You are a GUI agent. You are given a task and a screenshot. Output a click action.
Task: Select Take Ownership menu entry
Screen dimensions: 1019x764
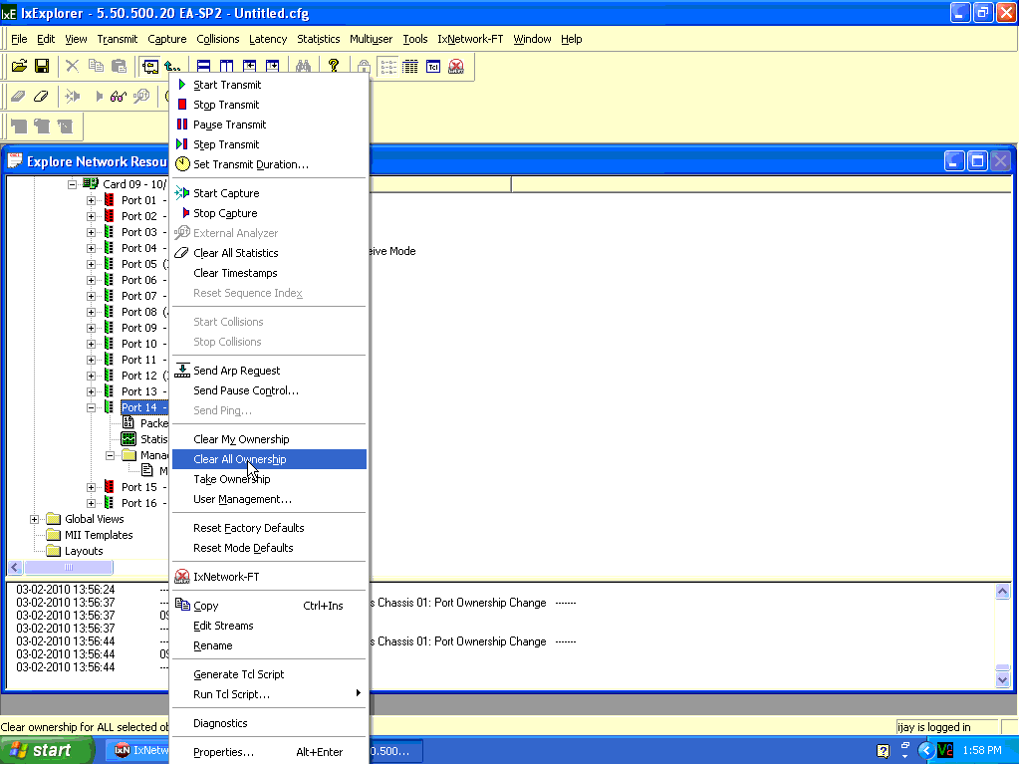[x=270, y=479]
